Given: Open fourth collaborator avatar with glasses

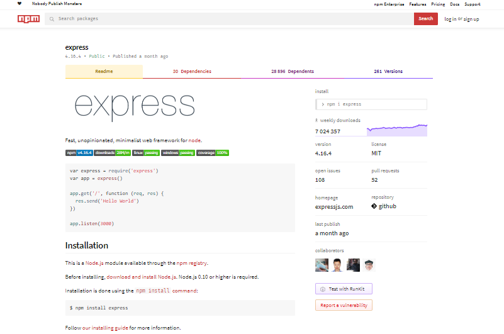Looking at the screenshot, I should click(369, 265).
